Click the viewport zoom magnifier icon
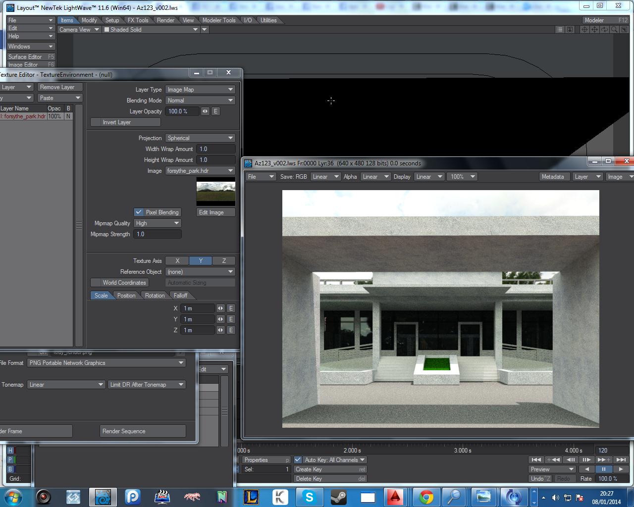The height and width of the screenshot is (507, 634). pos(614,30)
